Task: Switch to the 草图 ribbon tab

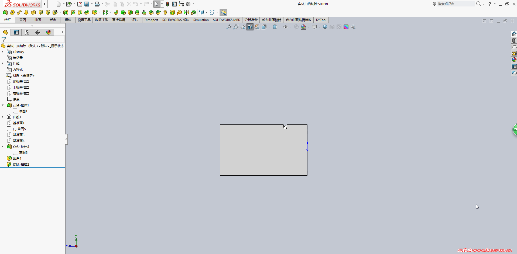Action: 23,20
